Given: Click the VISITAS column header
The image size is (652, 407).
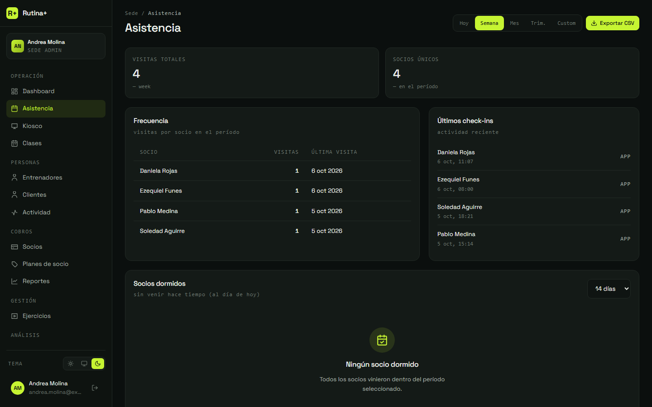Looking at the screenshot, I should pos(286,152).
